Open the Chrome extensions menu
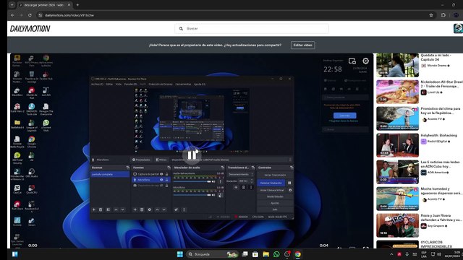Screen dimensions: 463x260 click(x=443, y=15)
